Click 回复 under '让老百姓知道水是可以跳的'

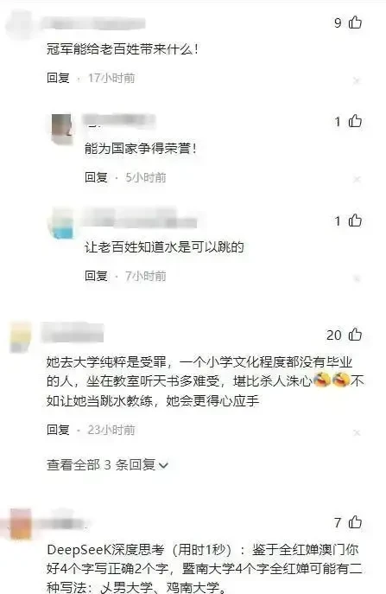(x=96, y=276)
